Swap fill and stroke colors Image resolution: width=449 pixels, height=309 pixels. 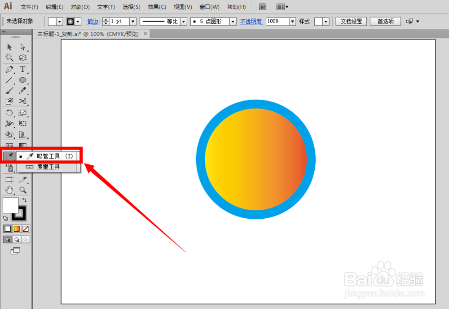(25, 200)
